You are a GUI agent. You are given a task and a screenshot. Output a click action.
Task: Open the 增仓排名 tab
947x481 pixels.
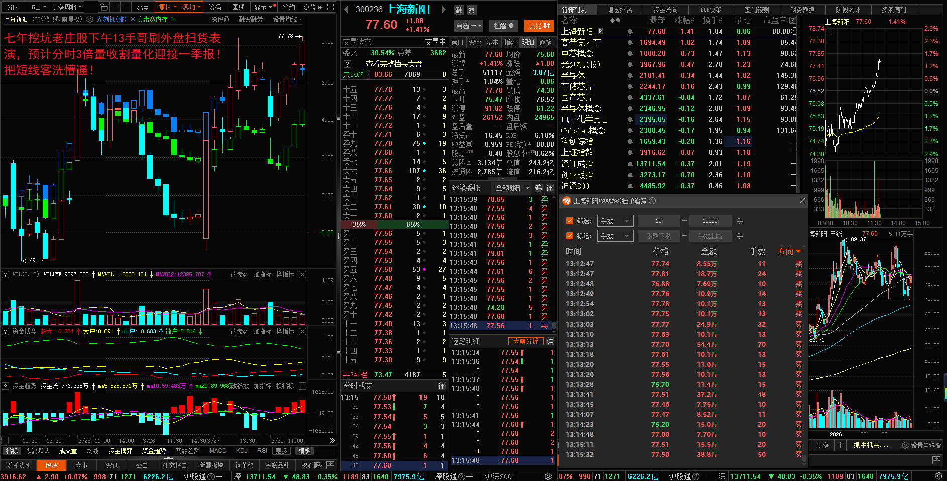(619, 10)
